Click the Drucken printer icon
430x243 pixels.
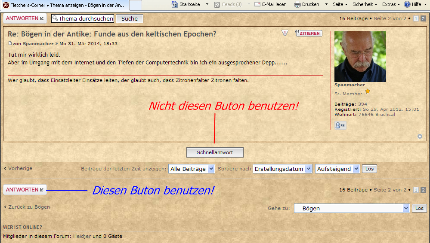click(297, 4)
